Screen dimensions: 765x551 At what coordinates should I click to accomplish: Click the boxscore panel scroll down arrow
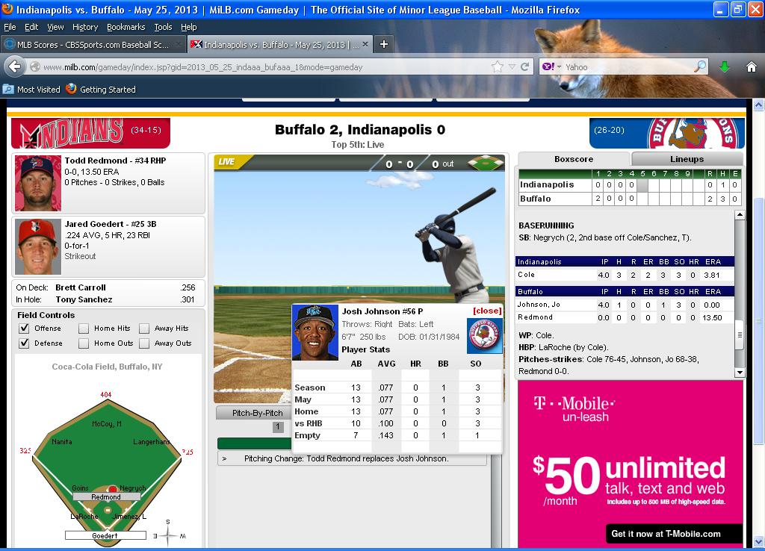pos(740,373)
